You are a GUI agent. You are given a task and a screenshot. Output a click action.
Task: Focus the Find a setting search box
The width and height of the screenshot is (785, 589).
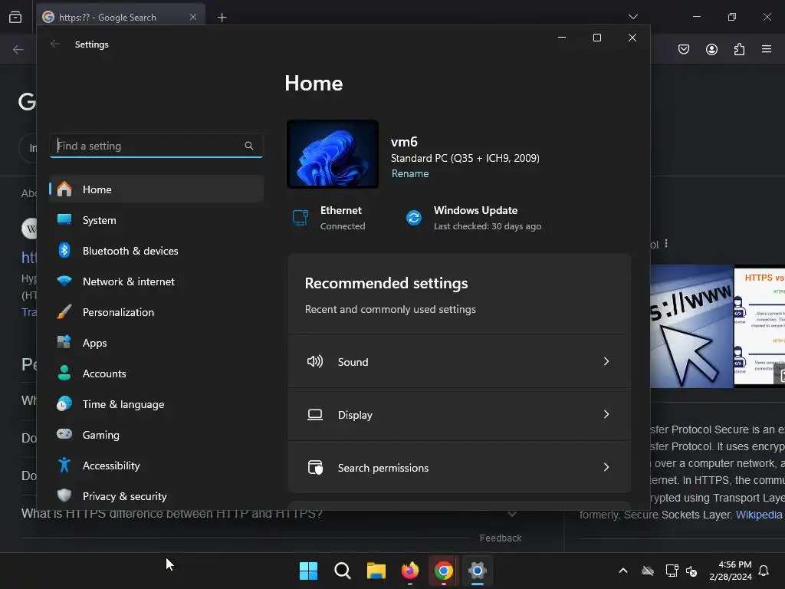click(x=156, y=146)
